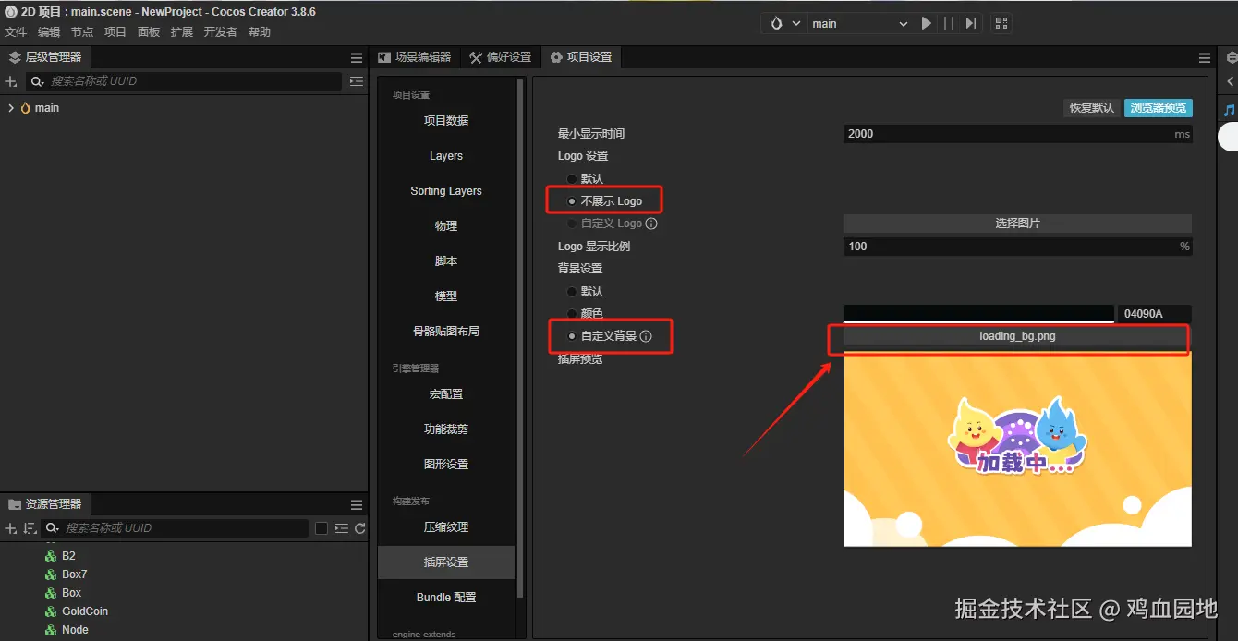Open the 图形设置 section
The width and height of the screenshot is (1238, 641).
pyautogui.click(x=446, y=465)
